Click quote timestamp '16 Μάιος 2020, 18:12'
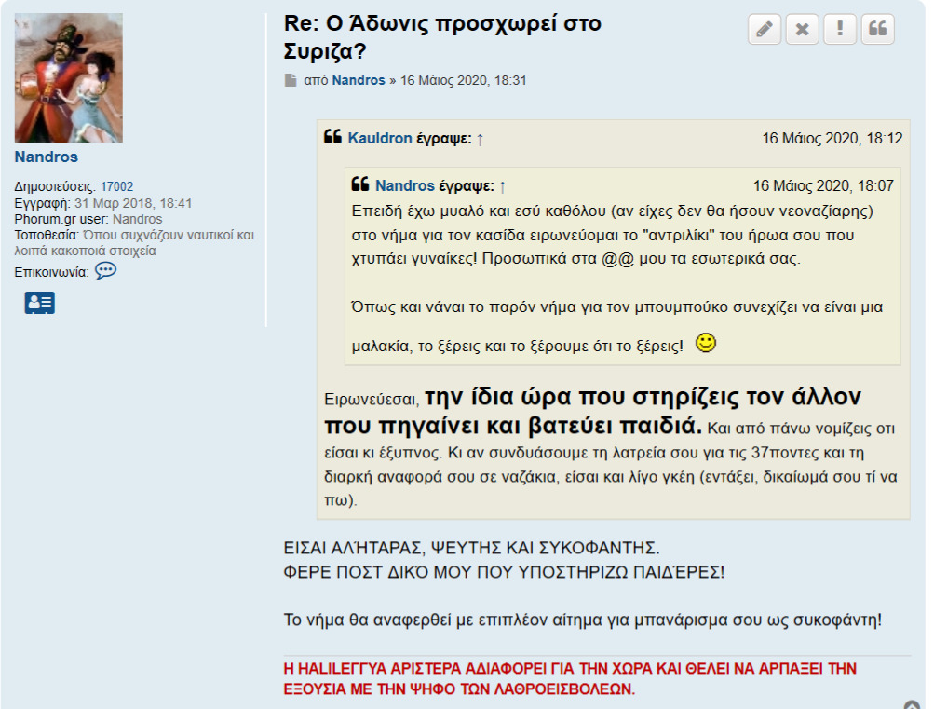The image size is (934, 709). click(x=832, y=138)
